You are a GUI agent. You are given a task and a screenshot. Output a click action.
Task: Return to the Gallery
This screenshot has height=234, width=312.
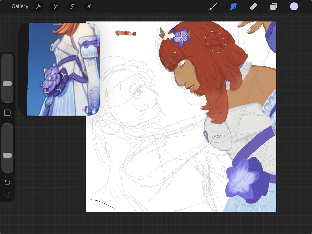point(20,6)
